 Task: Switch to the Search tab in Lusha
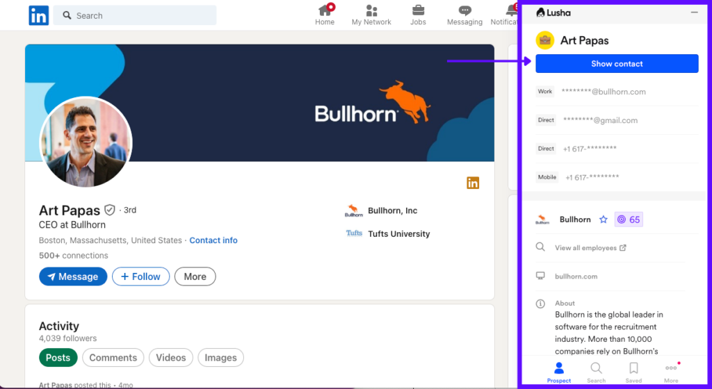click(x=596, y=372)
